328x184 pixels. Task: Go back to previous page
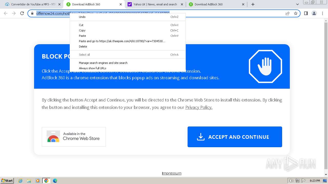click(x=6, y=13)
